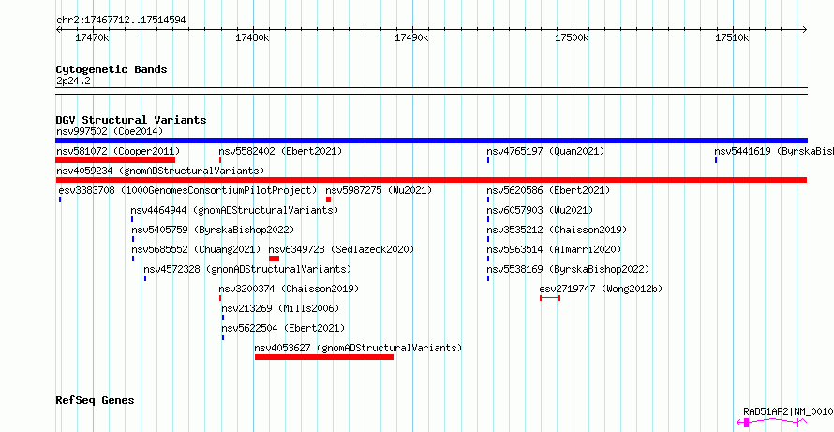The image size is (834, 432).
Task: Click the red marker under nsv5987275
Action: pos(329,200)
